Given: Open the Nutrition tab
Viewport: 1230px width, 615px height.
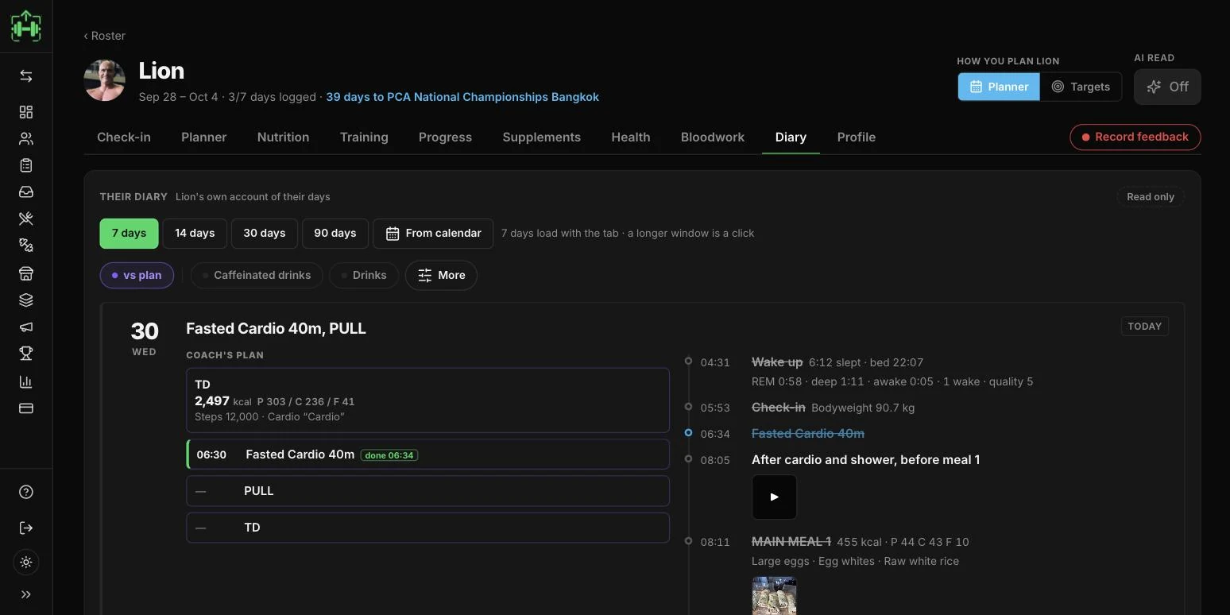Looking at the screenshot, I should (283, 137).
